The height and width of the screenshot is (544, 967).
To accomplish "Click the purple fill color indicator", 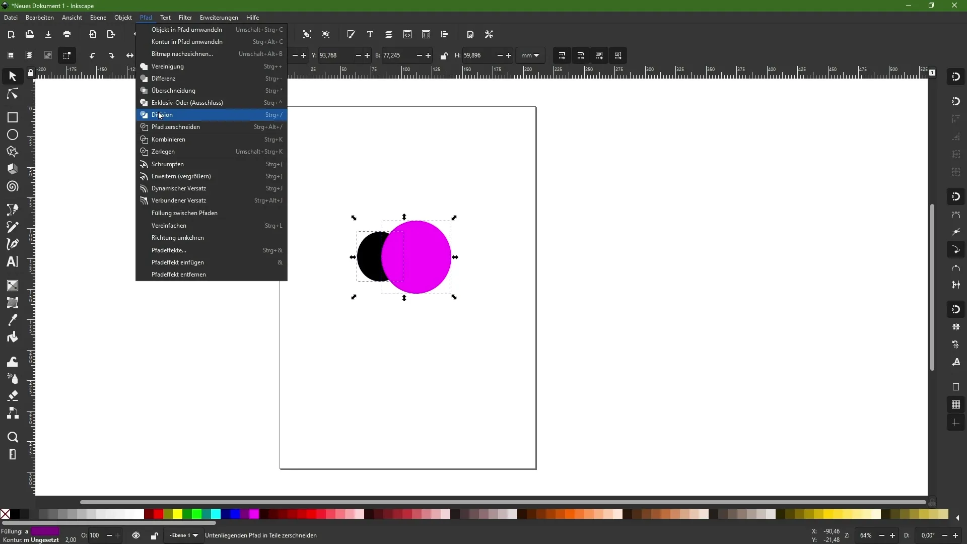I will (45, 531).
